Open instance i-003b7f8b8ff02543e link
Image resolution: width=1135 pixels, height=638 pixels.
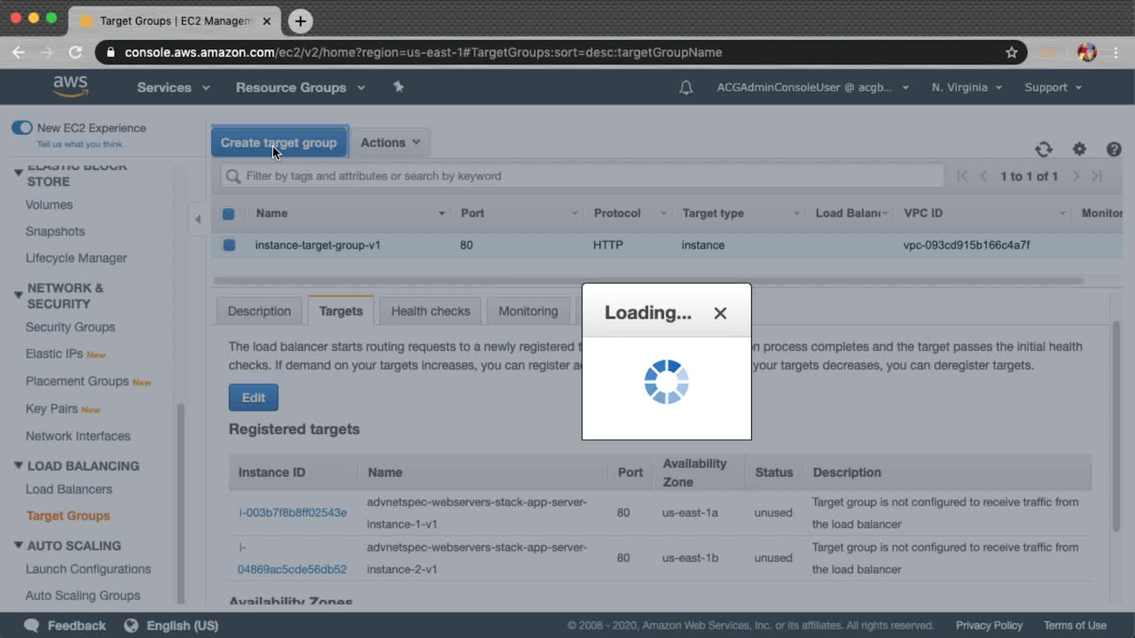293,512
